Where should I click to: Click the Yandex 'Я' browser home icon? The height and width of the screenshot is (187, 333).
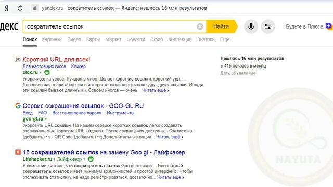pos(7,8)
